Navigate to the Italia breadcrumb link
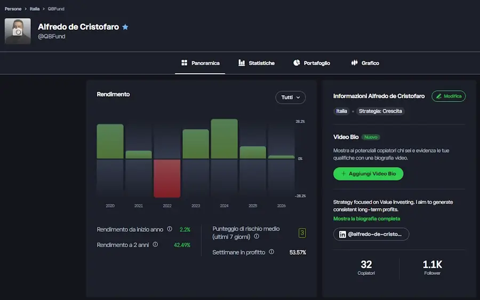This screenshot has height=300, width=480. tap(34, 9)
